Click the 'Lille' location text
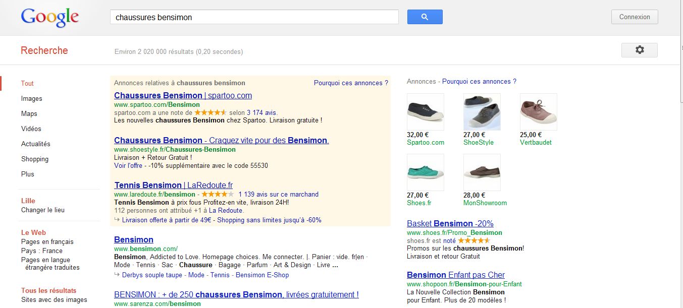The width and height of the screenshot is (683, 308). coord(28,201)
